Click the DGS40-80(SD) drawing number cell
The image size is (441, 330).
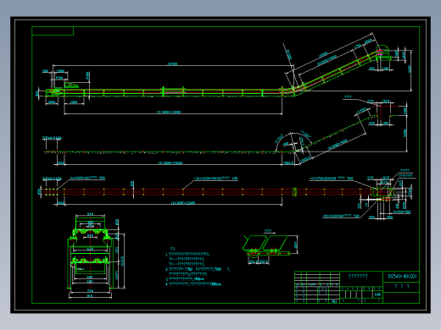(x=401, y=277)
